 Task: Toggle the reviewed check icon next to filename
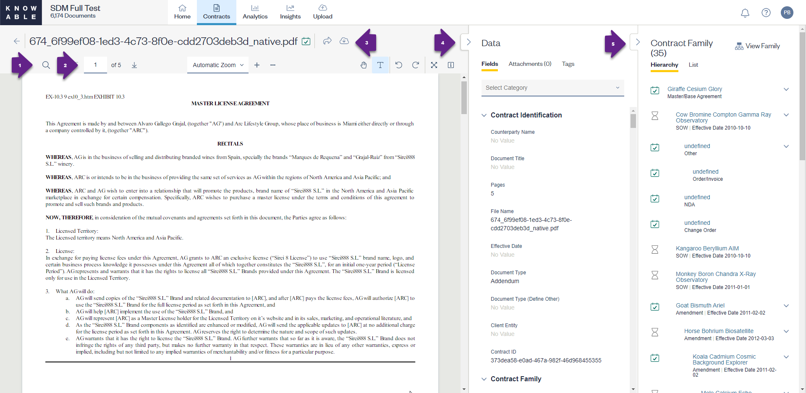click(x=306, y=41)
